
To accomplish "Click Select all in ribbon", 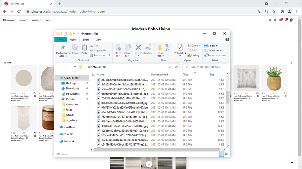I will pos(211,45).
